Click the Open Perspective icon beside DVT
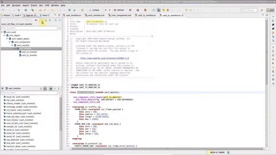276x155 pixels. pyautogui.click(x=262, y=10)
